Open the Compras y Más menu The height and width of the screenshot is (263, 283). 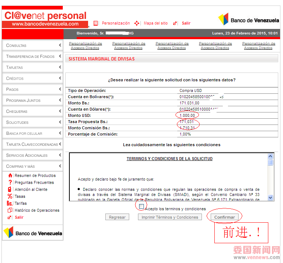coord(33,166)
